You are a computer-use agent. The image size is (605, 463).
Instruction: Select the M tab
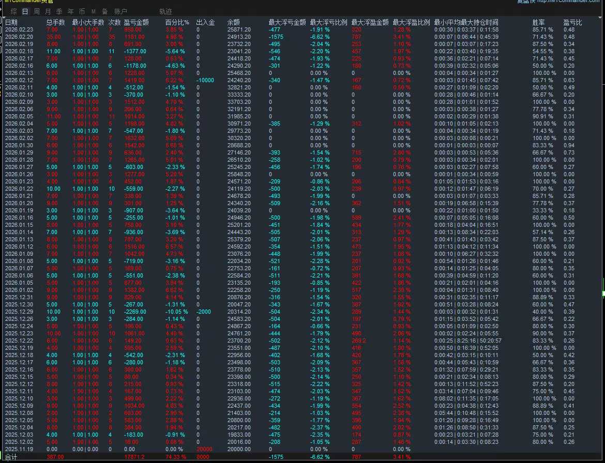click(x=94, y=11)
